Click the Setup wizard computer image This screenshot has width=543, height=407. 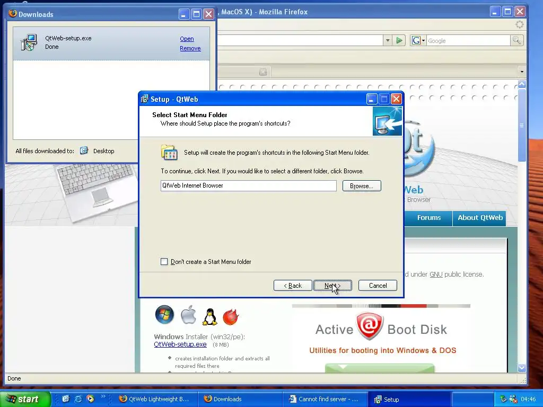point(387,121)
